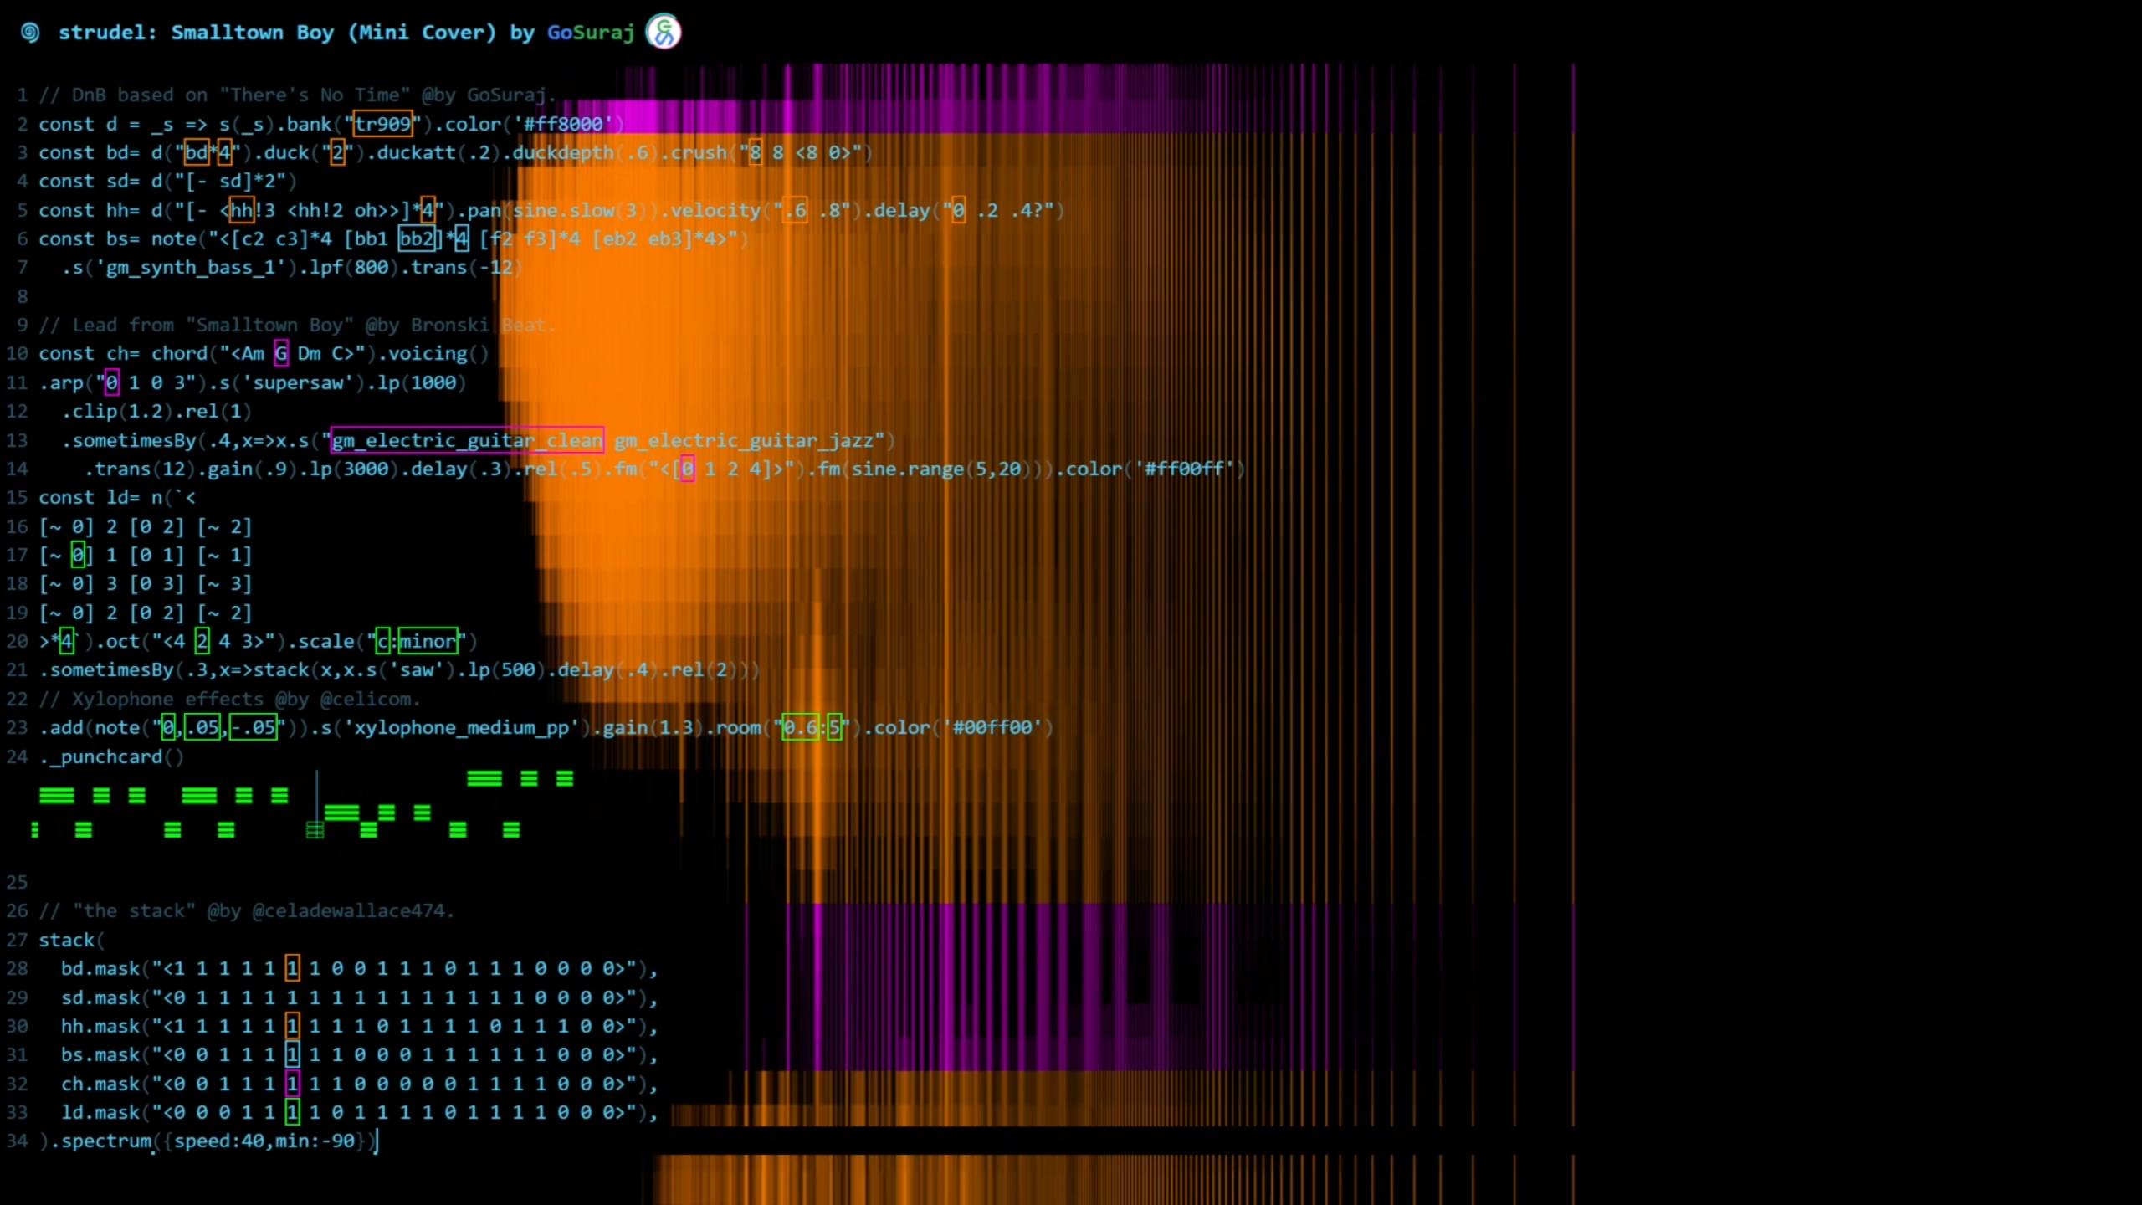Click the '#ff8000' color string on line 2
2142x1205 pixels.
tap(562, 124)
